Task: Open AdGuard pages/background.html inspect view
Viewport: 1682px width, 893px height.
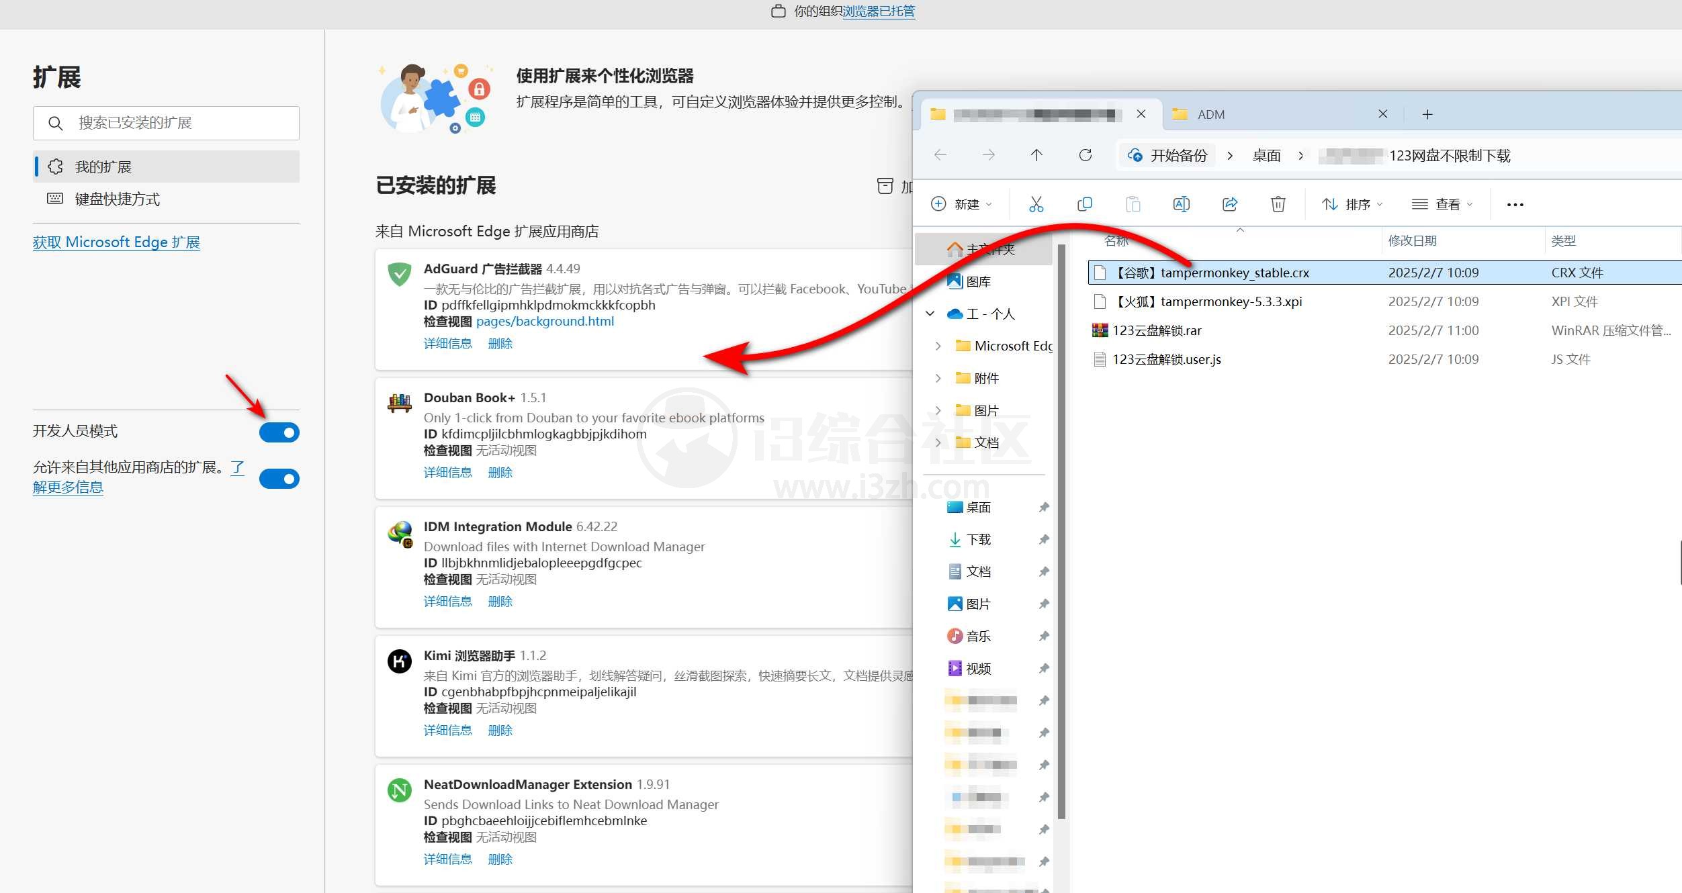Action: pos(545,321)
